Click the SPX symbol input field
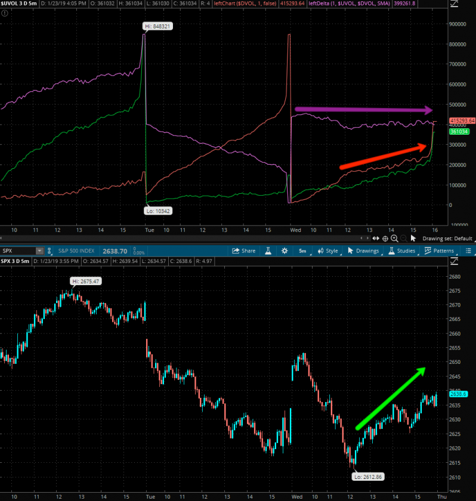The height and width of the screenshot is (501, 476). pos(18,251)
